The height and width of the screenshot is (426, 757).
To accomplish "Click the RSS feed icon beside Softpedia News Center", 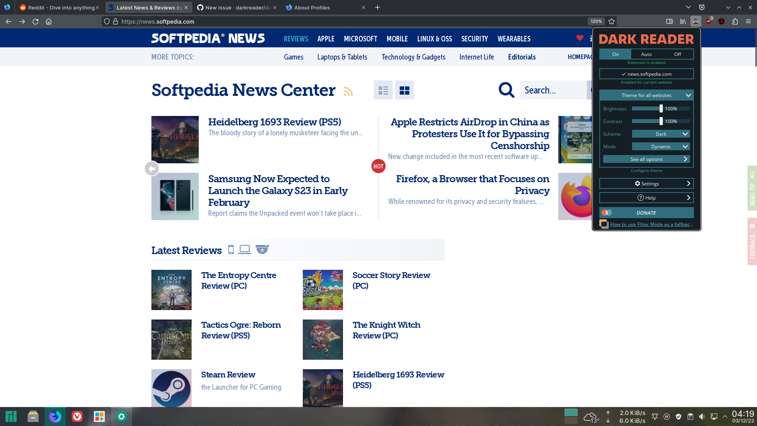I will (x=348, y=92).
